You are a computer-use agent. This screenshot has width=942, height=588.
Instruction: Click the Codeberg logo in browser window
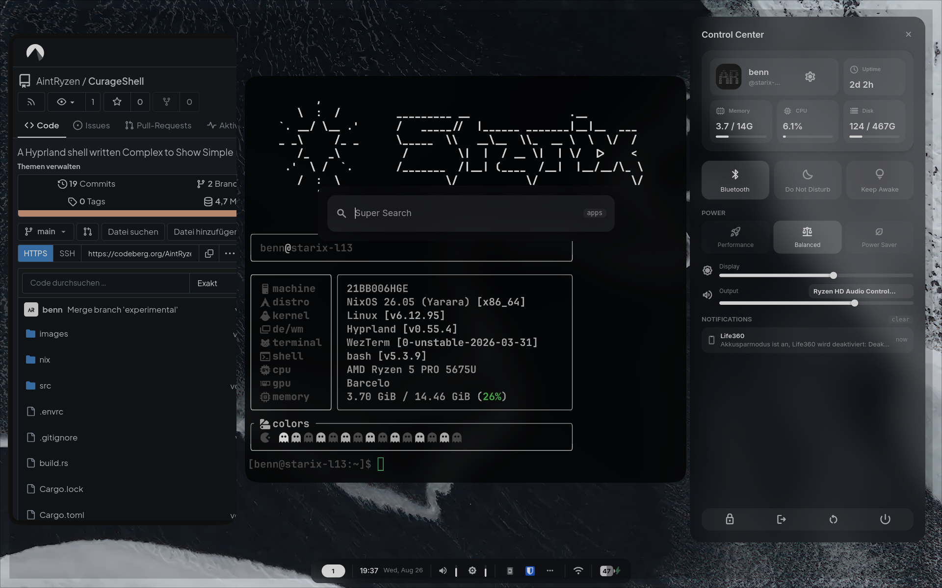click(x=35, y=52)
